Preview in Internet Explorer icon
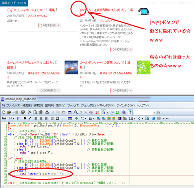This screenshot has width=194, height=188. 154,119
